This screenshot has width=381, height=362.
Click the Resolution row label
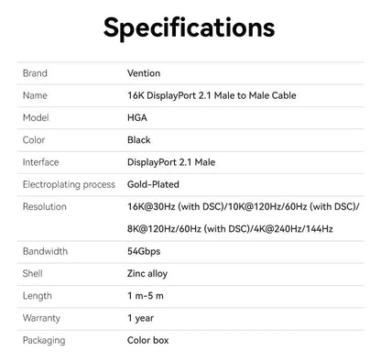[45, 207]
